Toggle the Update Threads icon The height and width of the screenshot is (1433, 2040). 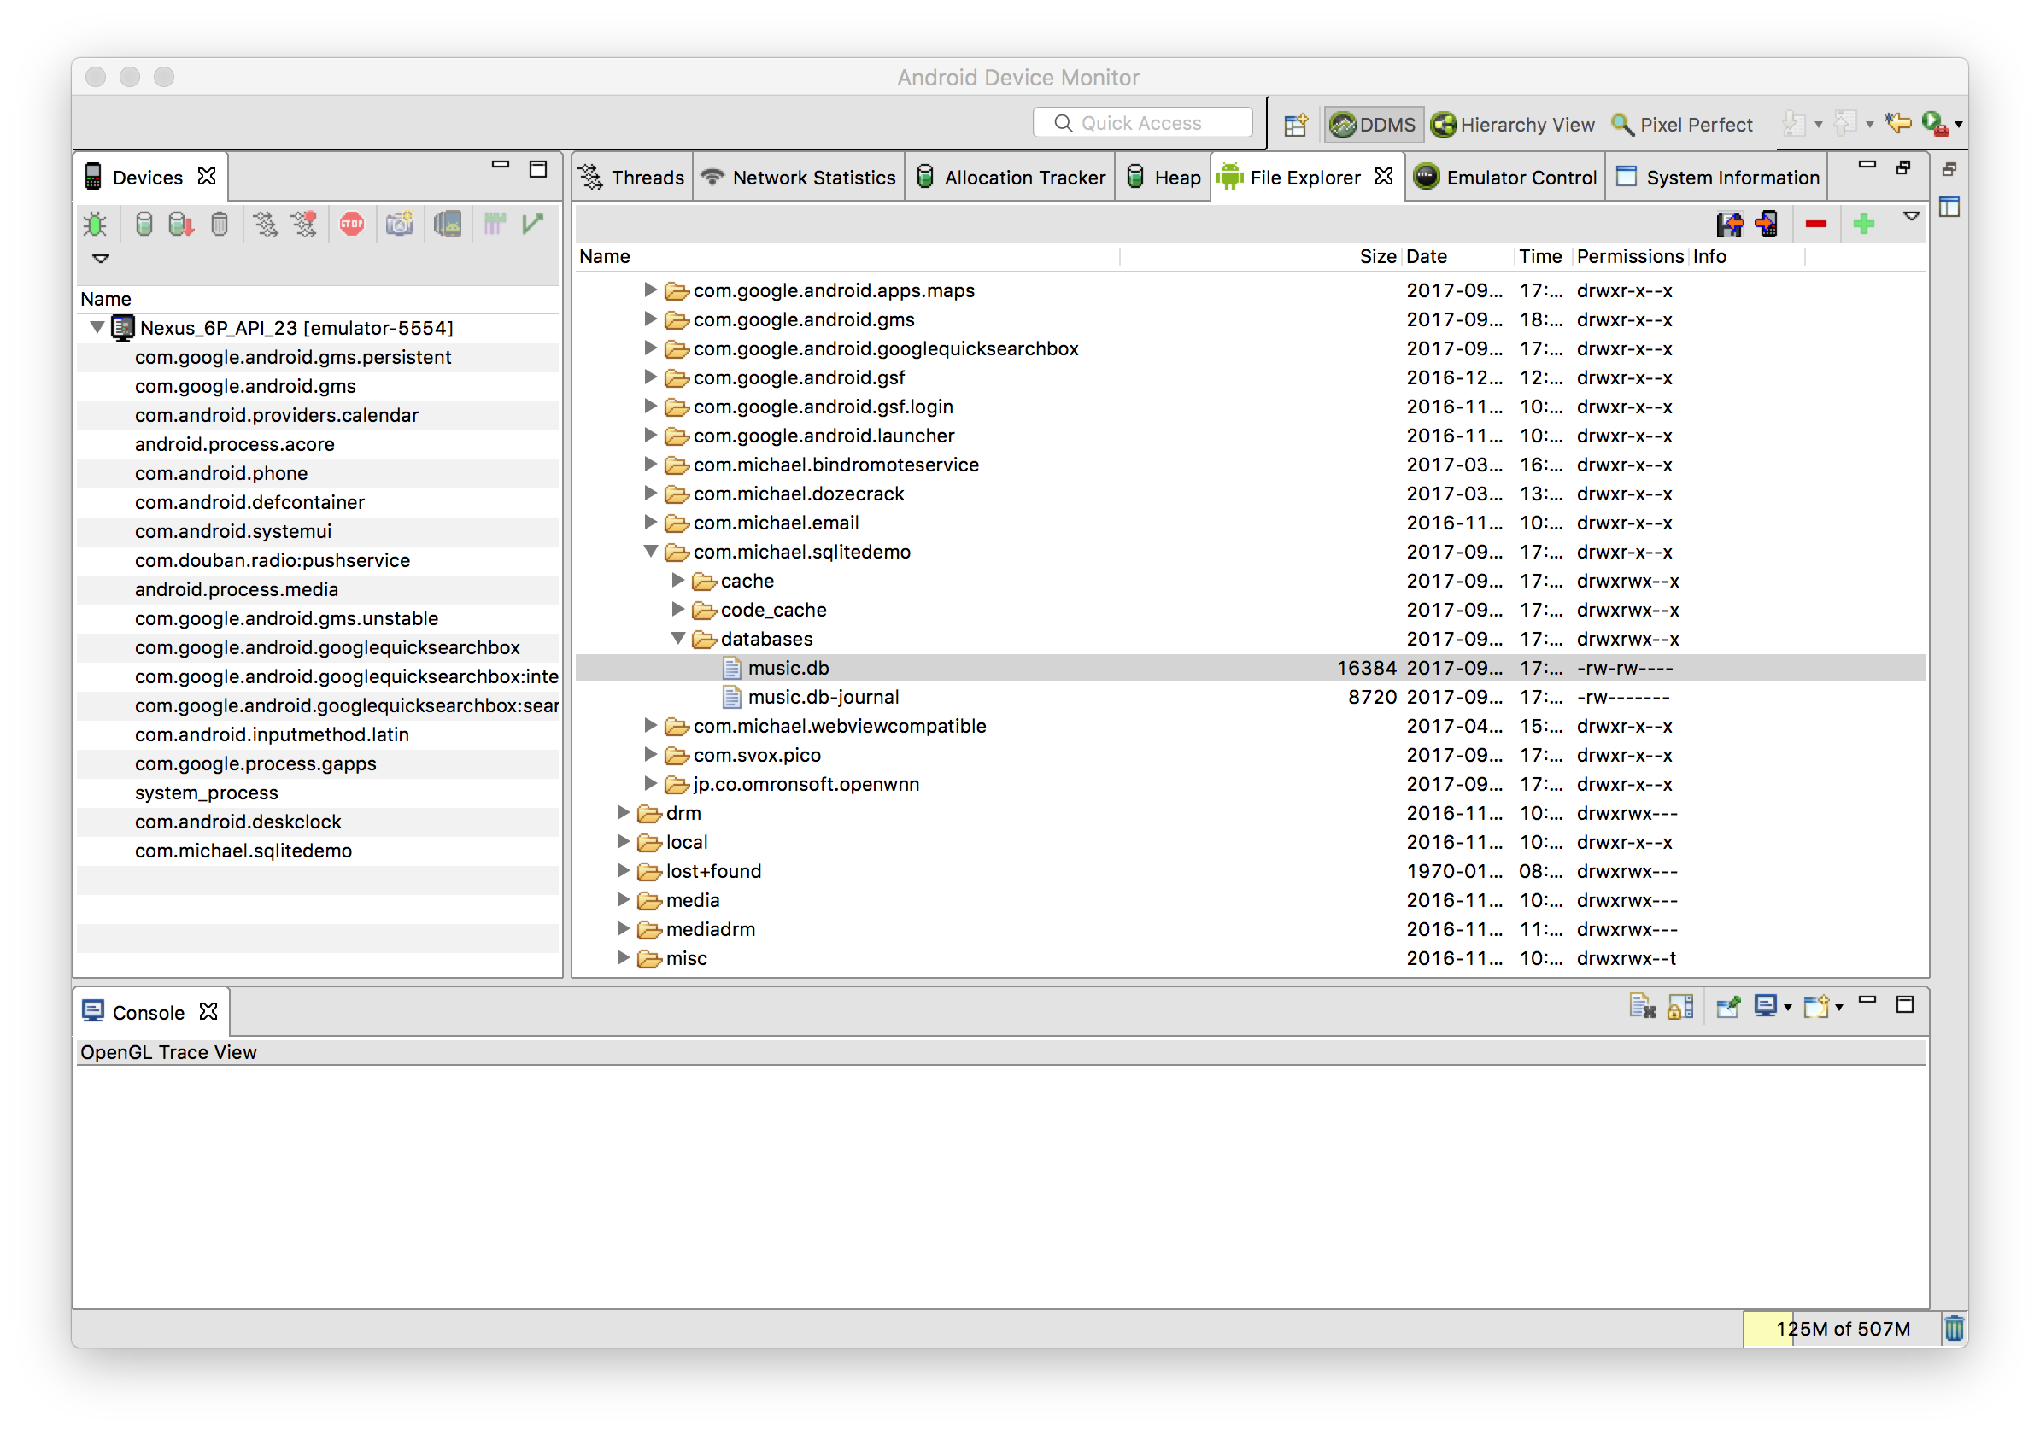click(x=265, y=225)
